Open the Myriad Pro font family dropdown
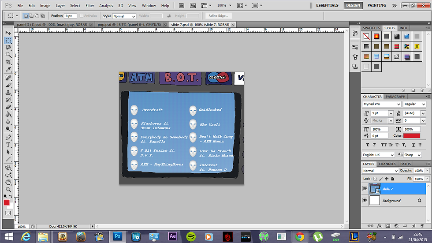432x243 pixels. point(381,104)
